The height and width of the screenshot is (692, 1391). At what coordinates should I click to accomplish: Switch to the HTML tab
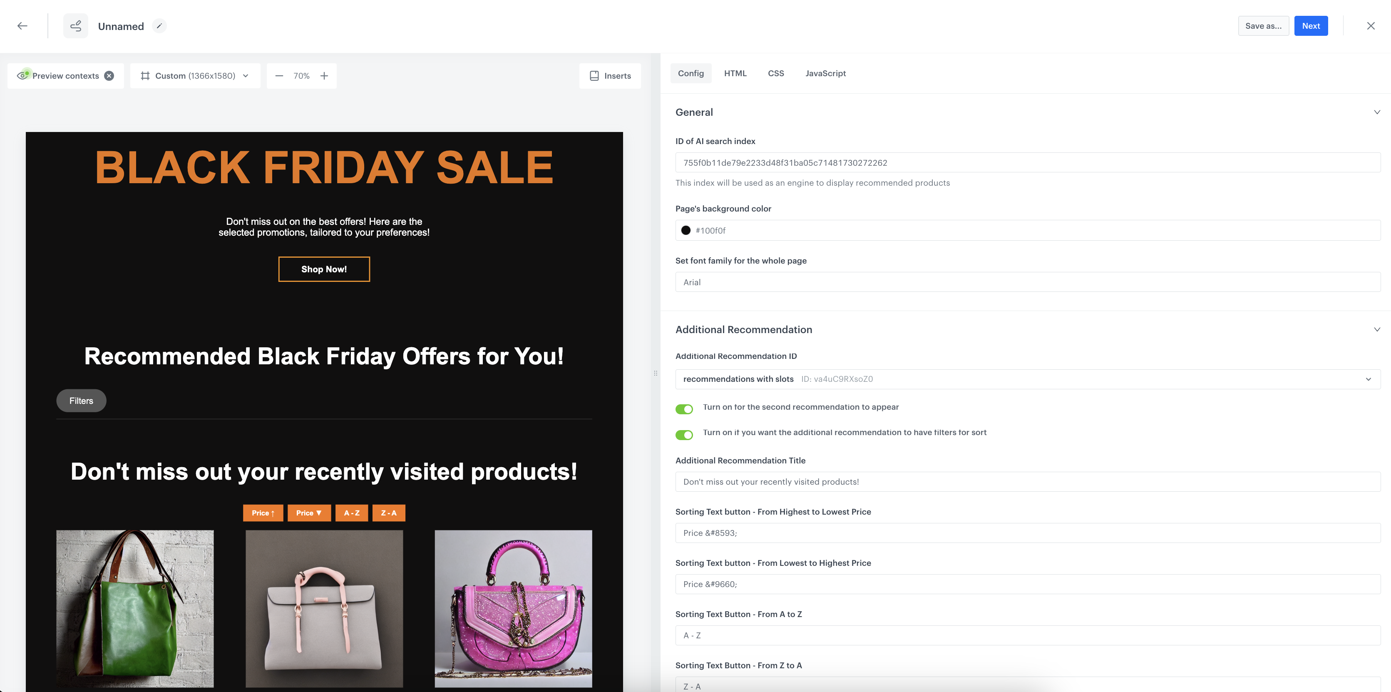(735, 73)
